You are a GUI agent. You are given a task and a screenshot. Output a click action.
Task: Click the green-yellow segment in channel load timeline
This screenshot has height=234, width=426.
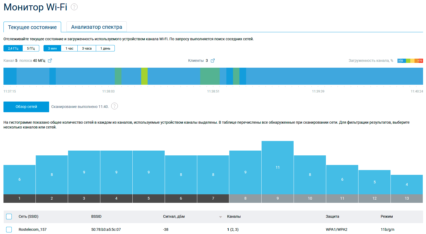(x=144, y=76)
